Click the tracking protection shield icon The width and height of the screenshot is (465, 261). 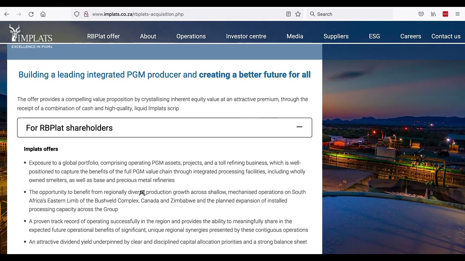coord(77,14)
